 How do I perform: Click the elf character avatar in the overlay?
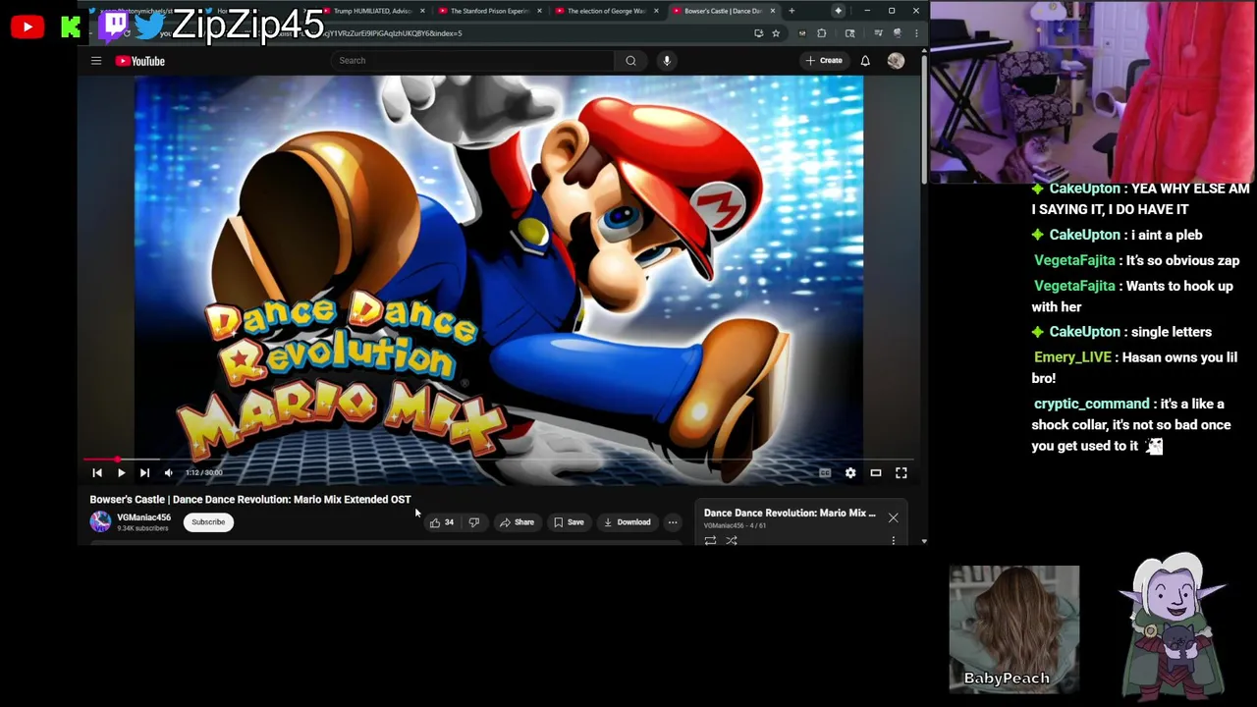1173,626
